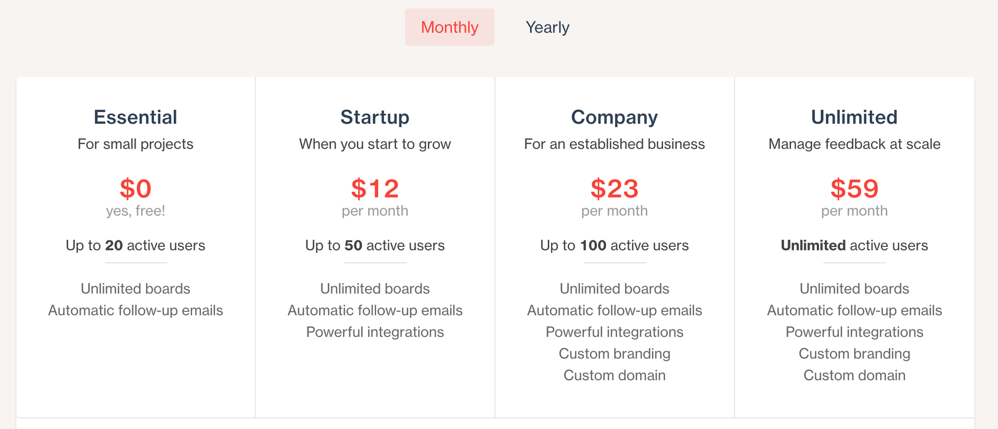Click "Unlimited active users" text

(x=854, y=245)
